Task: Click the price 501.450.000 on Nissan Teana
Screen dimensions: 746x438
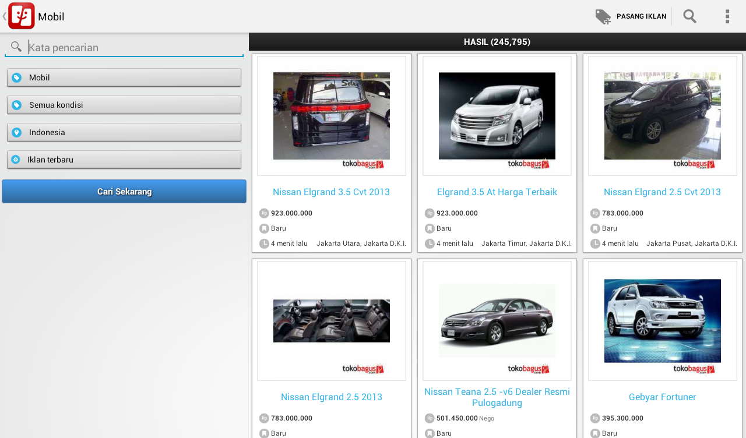Action: (x=457, y=418)
